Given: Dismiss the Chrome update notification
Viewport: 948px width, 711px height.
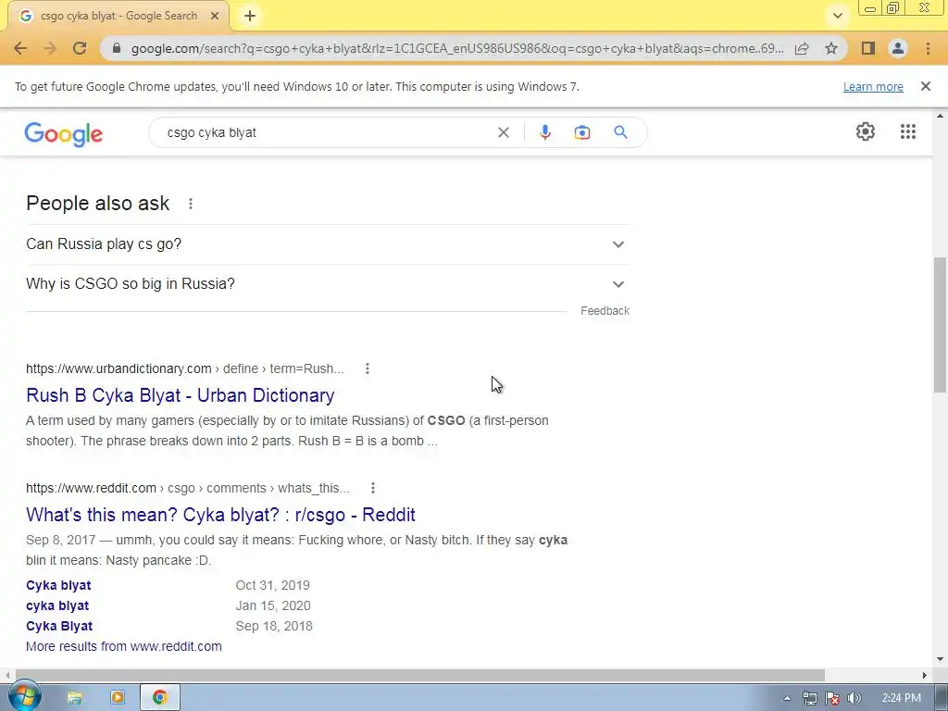Looking at the screenshot, I should tap(925, 86).
